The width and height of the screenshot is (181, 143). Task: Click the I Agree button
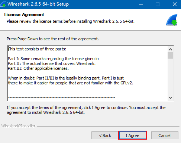click(132, 135)
